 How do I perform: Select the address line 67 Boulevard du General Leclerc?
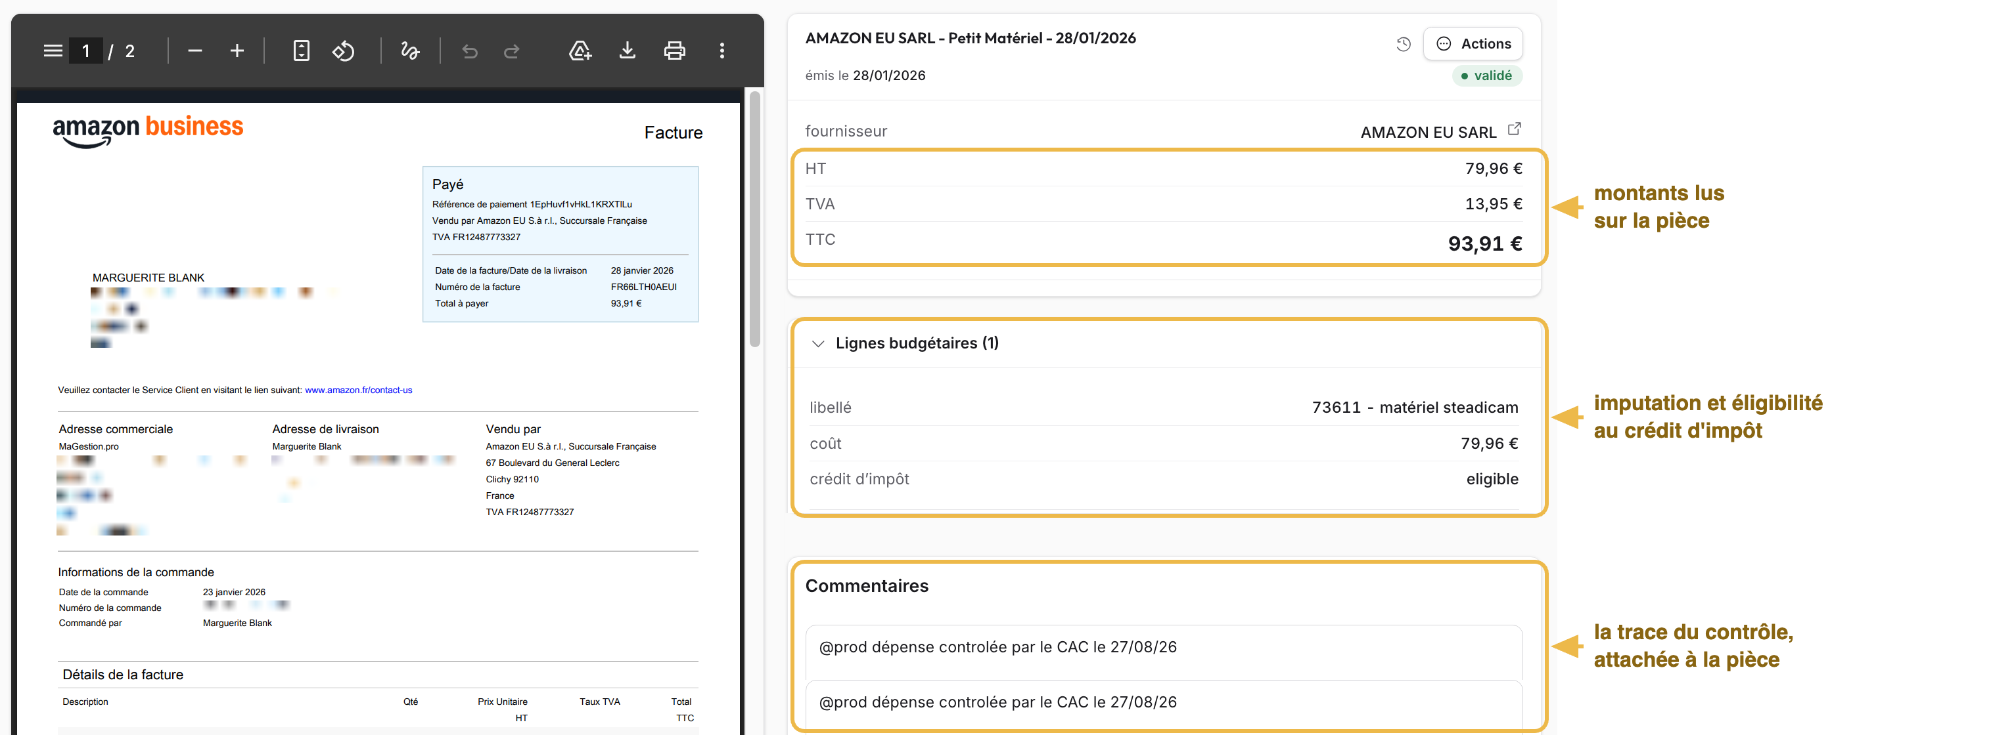(x=553, y=463)
